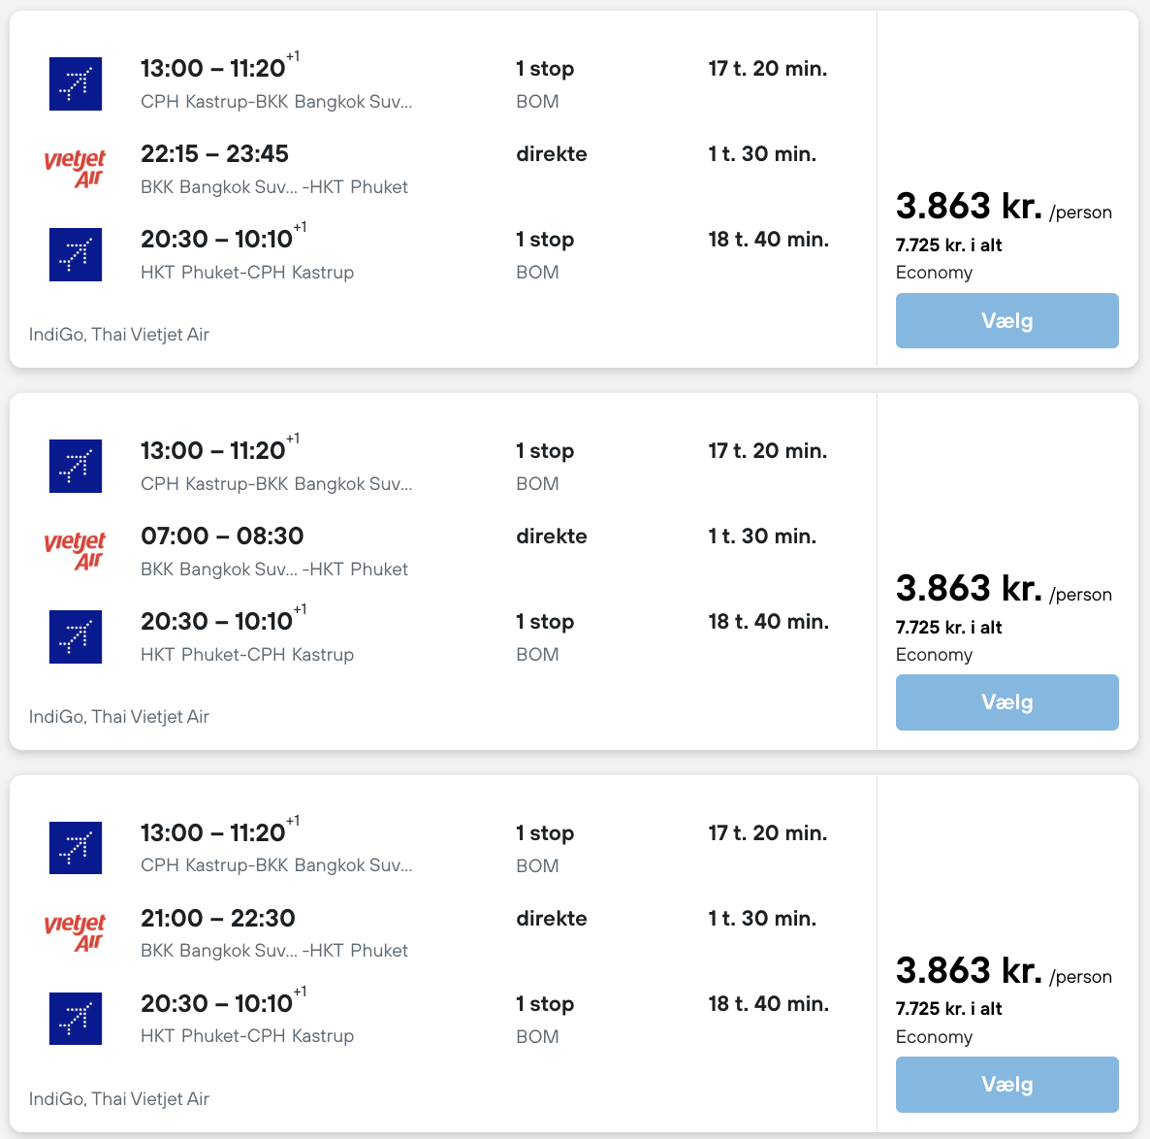Click the airline names text under the 07:00 itinerary

pyautogui.click(x=119, y=717)
